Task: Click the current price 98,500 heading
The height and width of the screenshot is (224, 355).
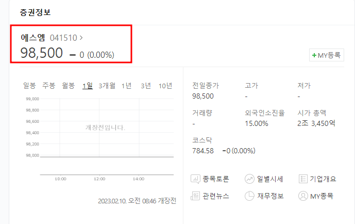Action: [x=41, y=53]
